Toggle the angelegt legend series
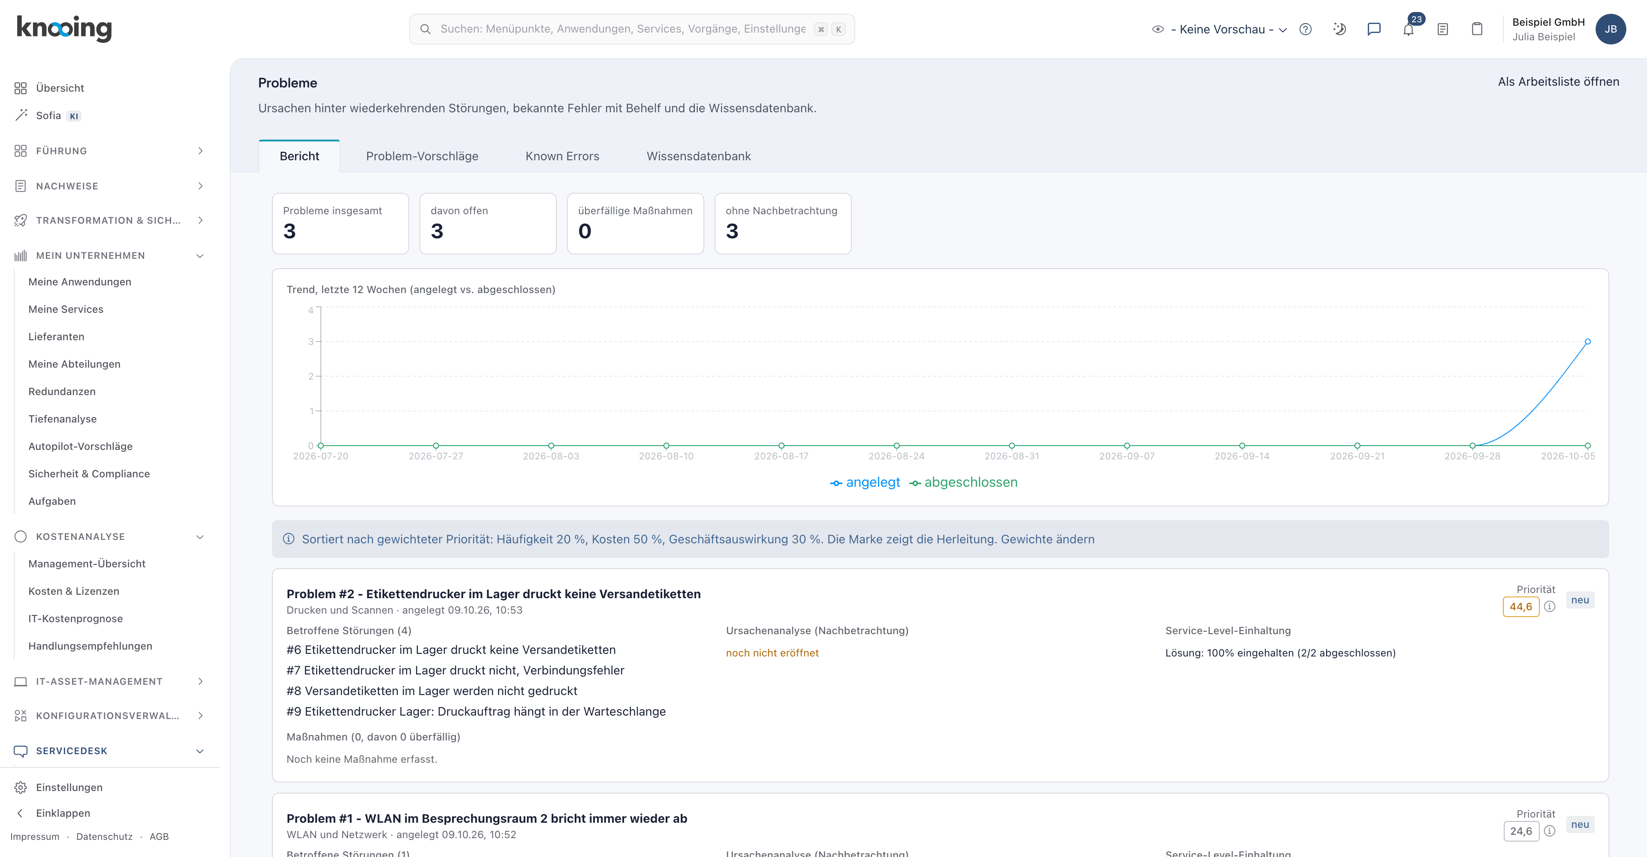 click(x=864, y=483)
